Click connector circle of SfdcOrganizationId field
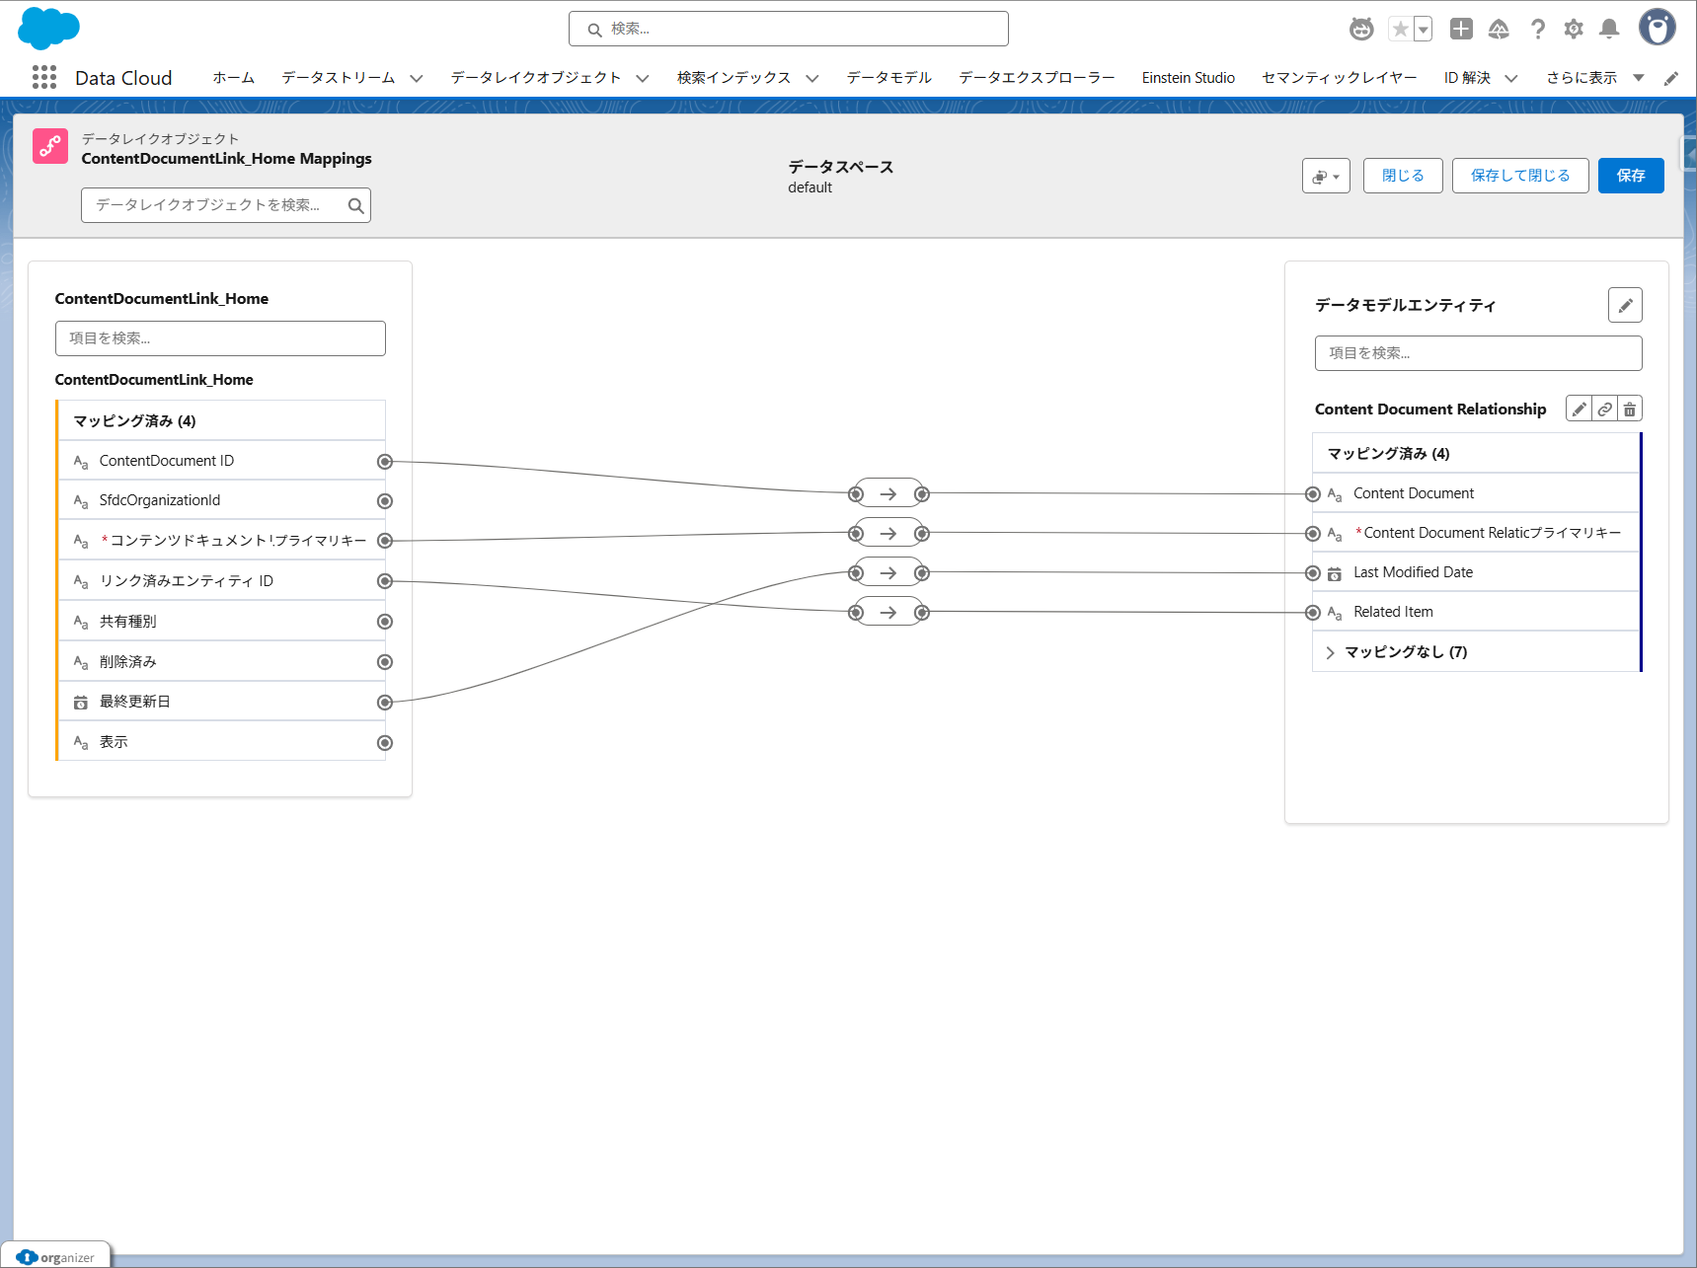 pyautogui.click(x=385, y=501)
